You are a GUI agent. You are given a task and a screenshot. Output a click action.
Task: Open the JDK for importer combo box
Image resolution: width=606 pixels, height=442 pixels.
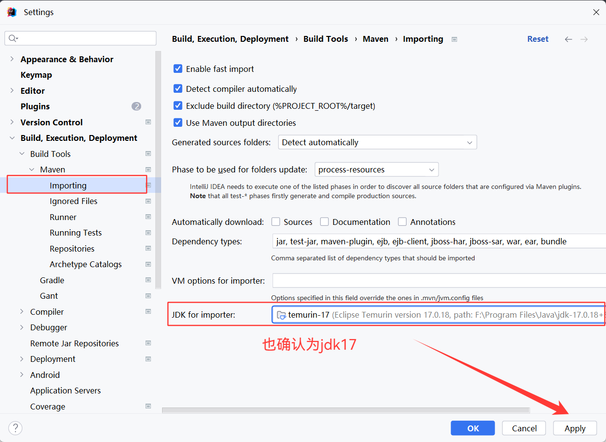tap(439, 315)
